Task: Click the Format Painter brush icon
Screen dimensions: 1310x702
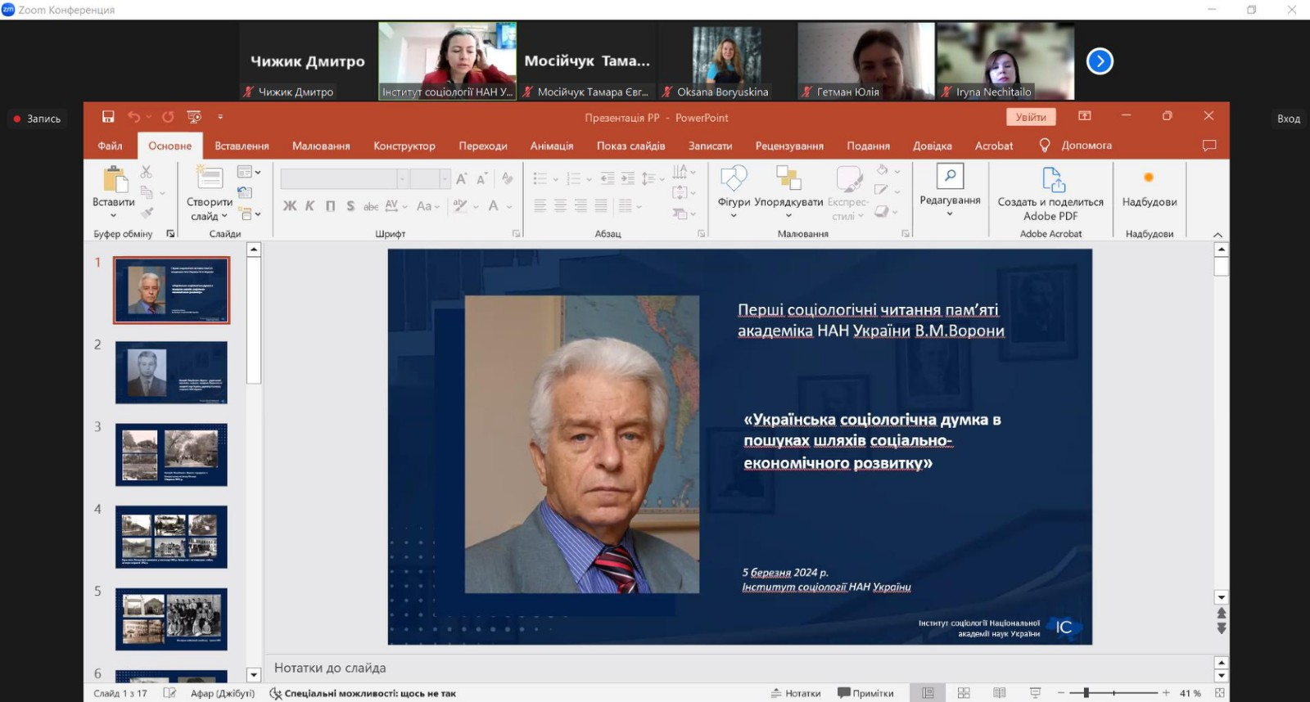Action: click(x=147, y=213)
